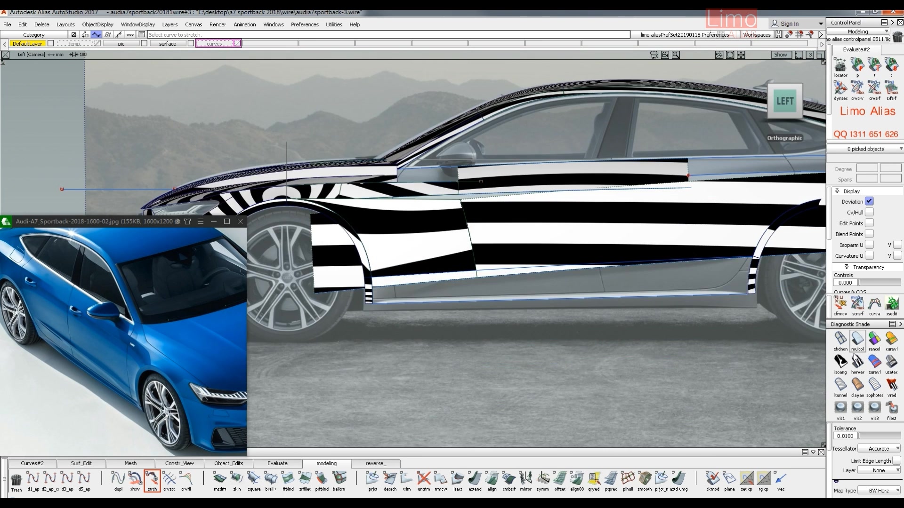Switch to the Surf_Edit tab
904x508 pixels.
coord(81,463)
